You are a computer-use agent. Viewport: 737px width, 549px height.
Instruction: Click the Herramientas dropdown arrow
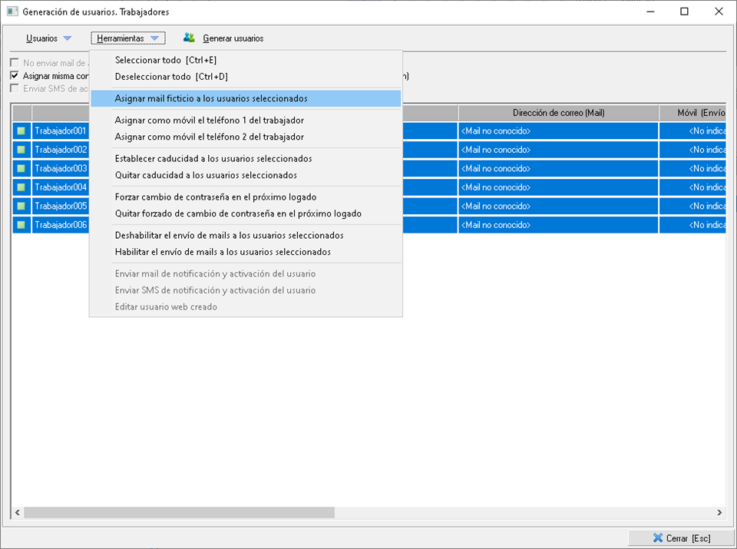point(154,38)
